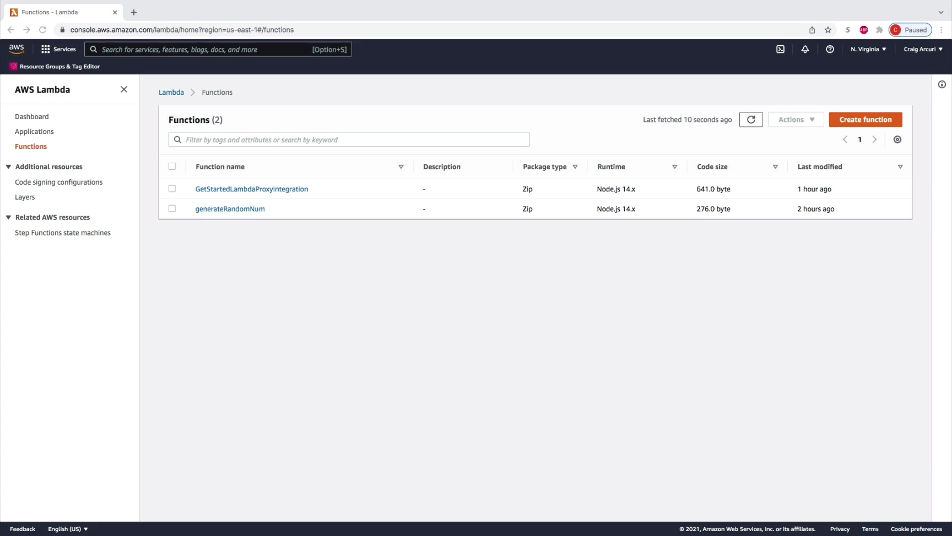Click the Description column header
Image resolution: width=952 pixels, height=536 pixels.
tap(442, 167)
